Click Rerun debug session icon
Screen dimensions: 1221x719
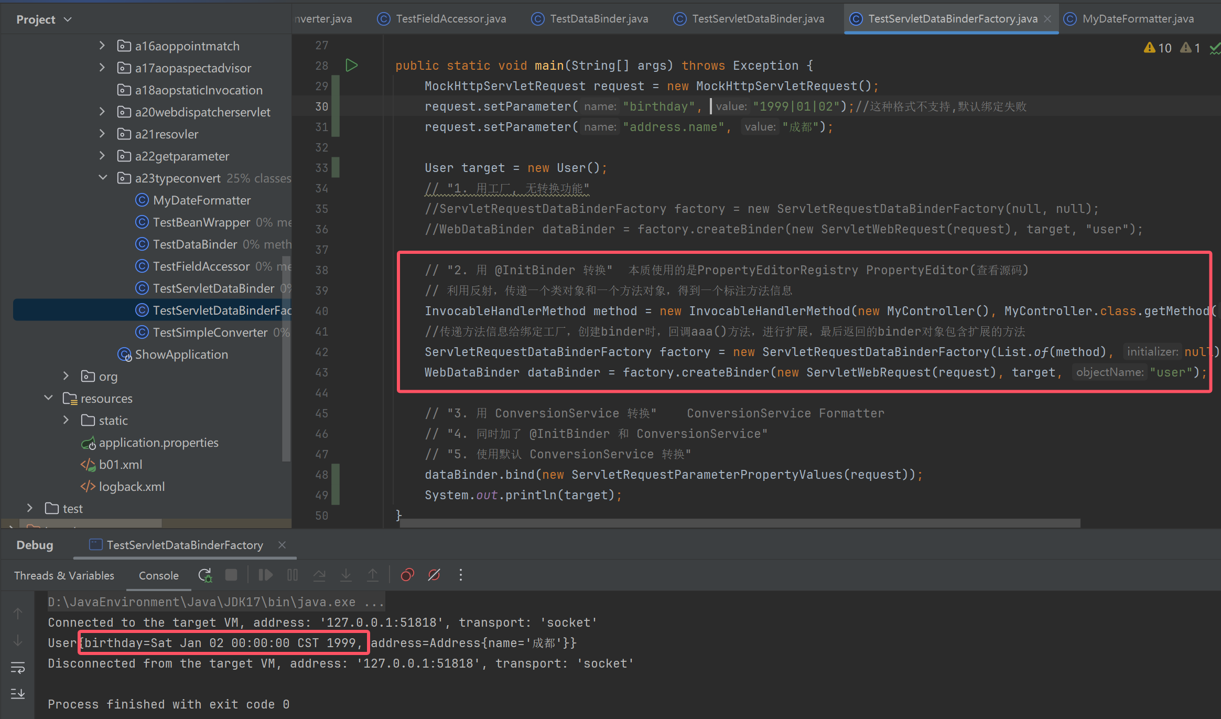pos(205,575)
